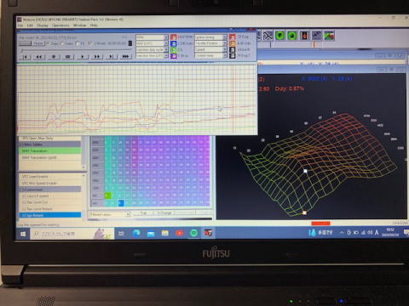Click the first green circular toolbar icon
Image resolution: width=409 pixels, height=306 pixels.
280,36
